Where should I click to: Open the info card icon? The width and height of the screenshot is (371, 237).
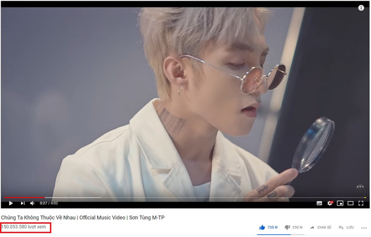(x=361, y=8)
